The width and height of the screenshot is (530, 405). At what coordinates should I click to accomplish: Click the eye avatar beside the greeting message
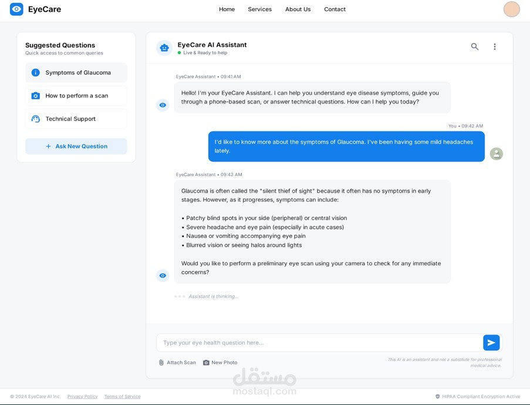point(163,105)
